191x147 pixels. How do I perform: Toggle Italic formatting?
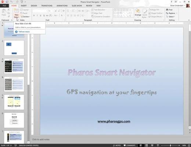click(37, 15)
